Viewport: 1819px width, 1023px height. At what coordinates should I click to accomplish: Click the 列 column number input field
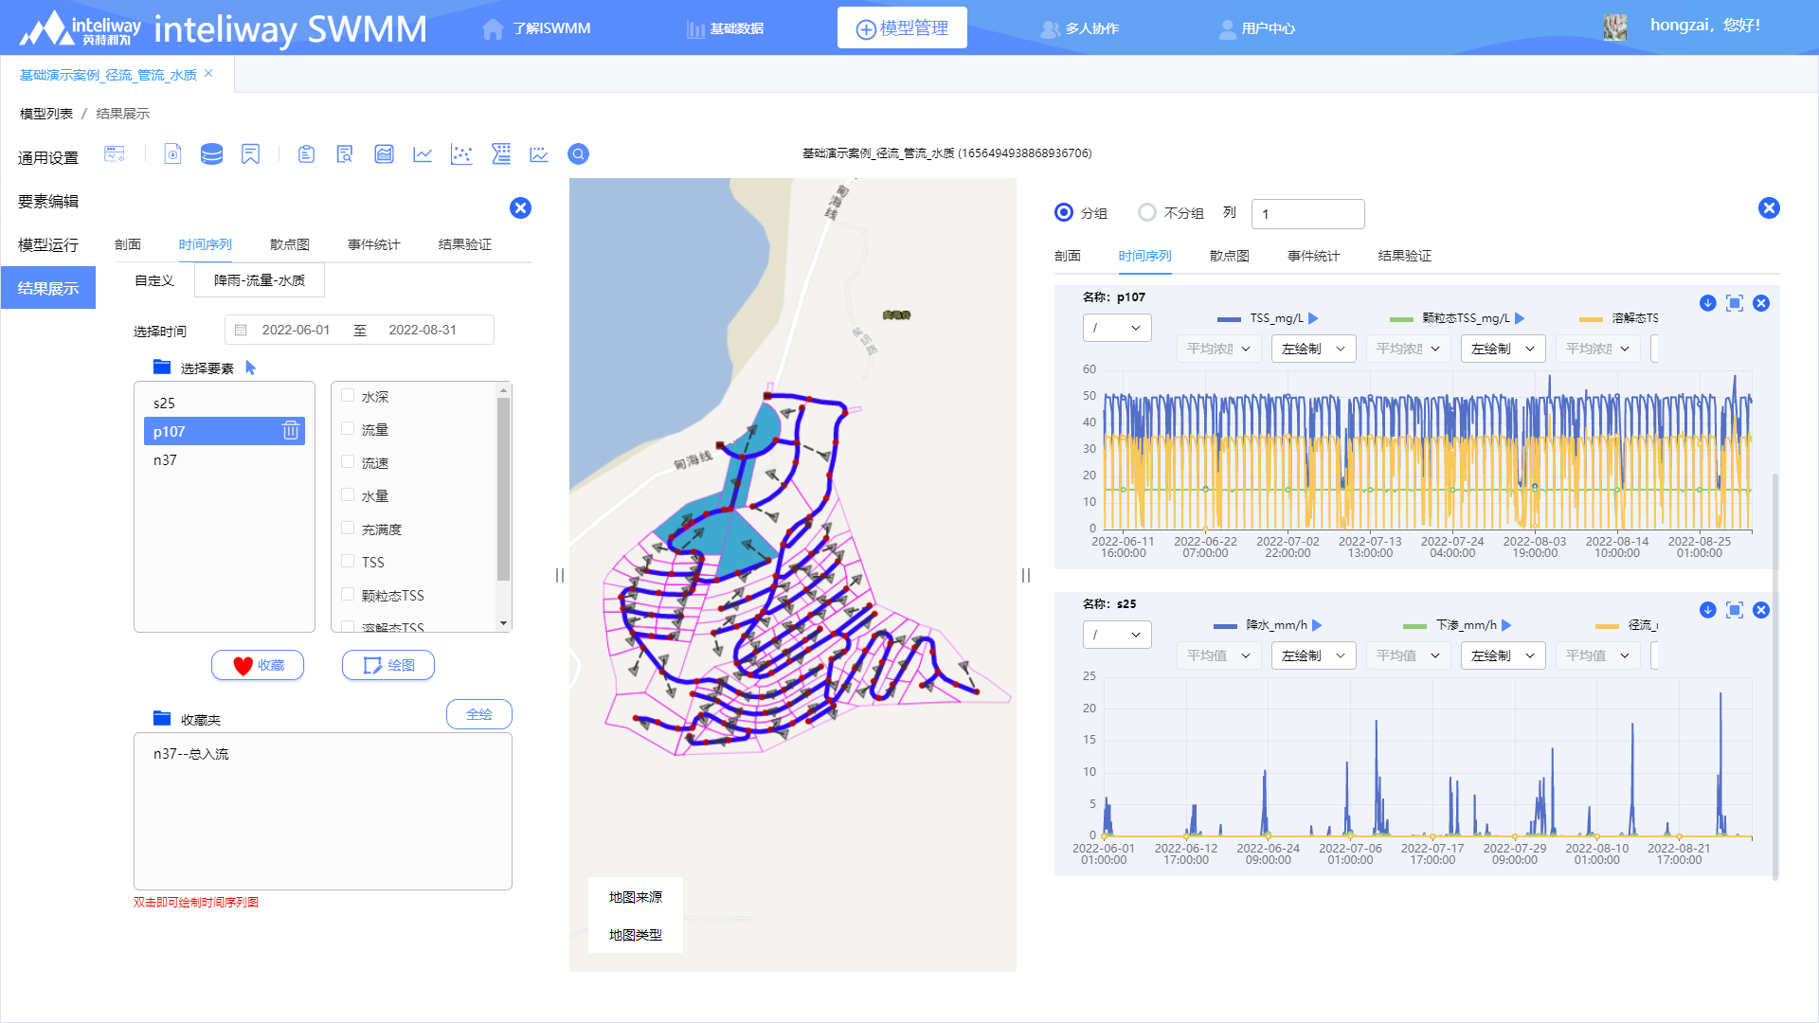[1307, 214]
